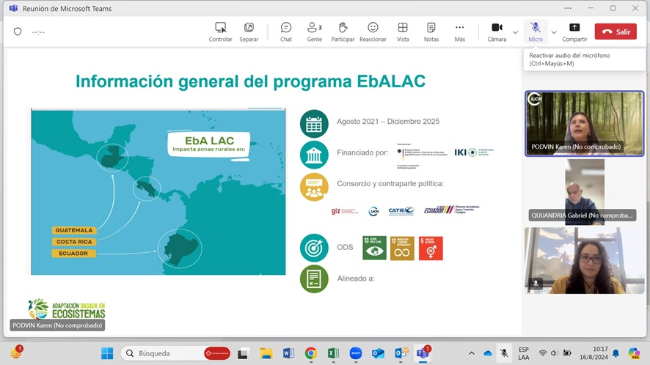Open the Más options menu
Image resolution: width=650 pixels, height=365 pixels.
tap(459, 32)
